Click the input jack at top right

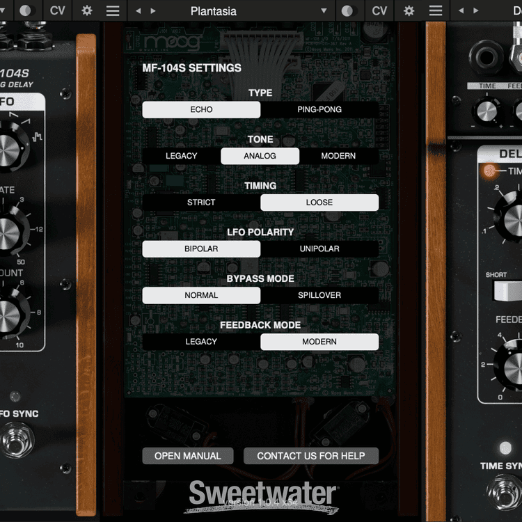487,58
